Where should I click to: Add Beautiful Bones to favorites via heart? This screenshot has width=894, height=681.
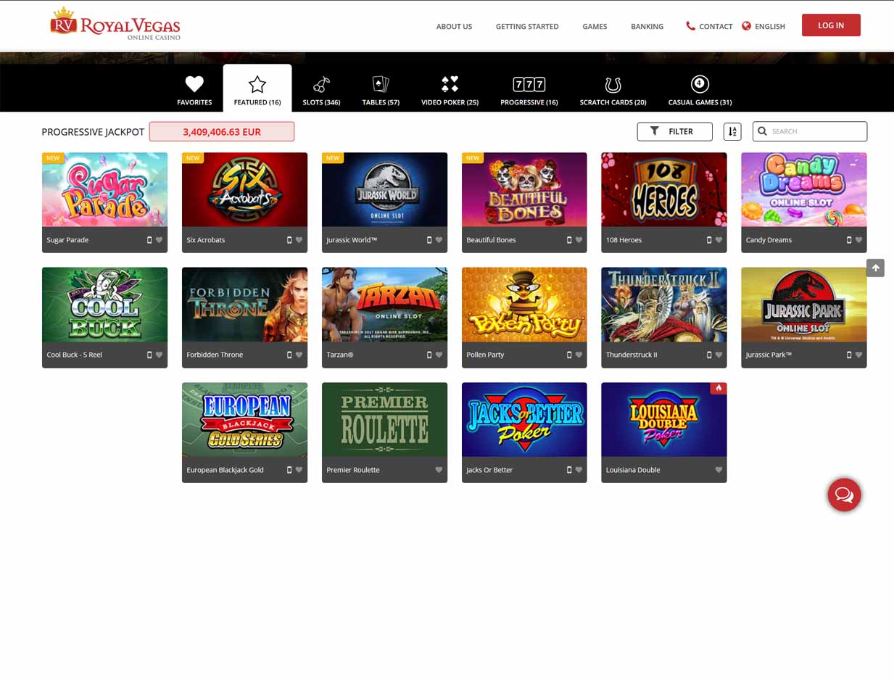pos(579,240)
